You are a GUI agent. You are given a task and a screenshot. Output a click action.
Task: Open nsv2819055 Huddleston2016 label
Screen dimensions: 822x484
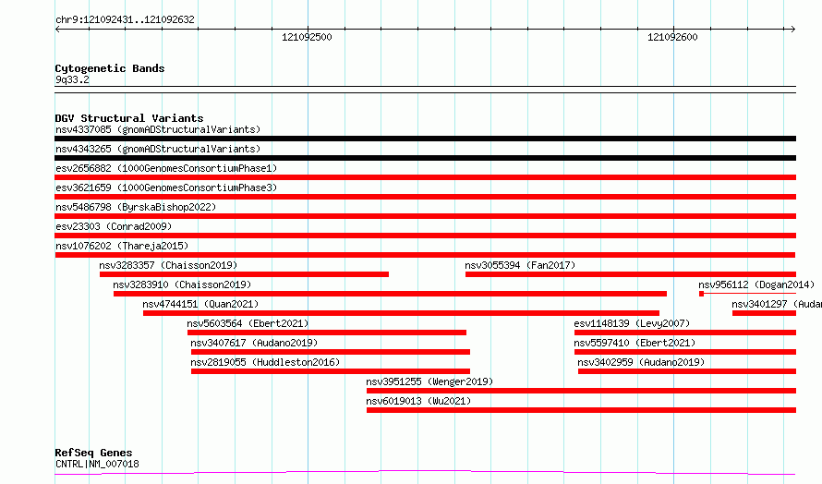[x=265, y=362]
